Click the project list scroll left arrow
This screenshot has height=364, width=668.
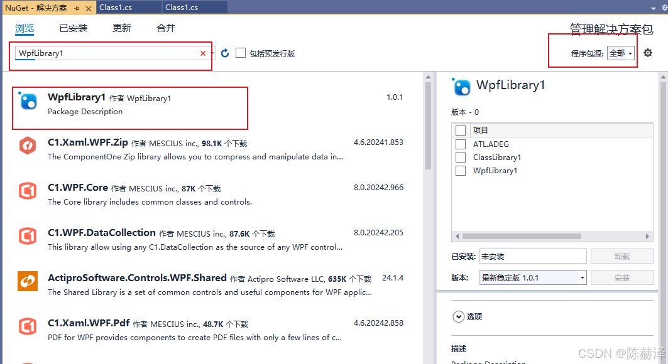tap(457, 236)
